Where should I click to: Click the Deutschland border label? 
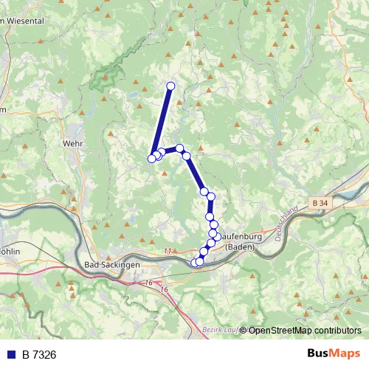(286, 224)
